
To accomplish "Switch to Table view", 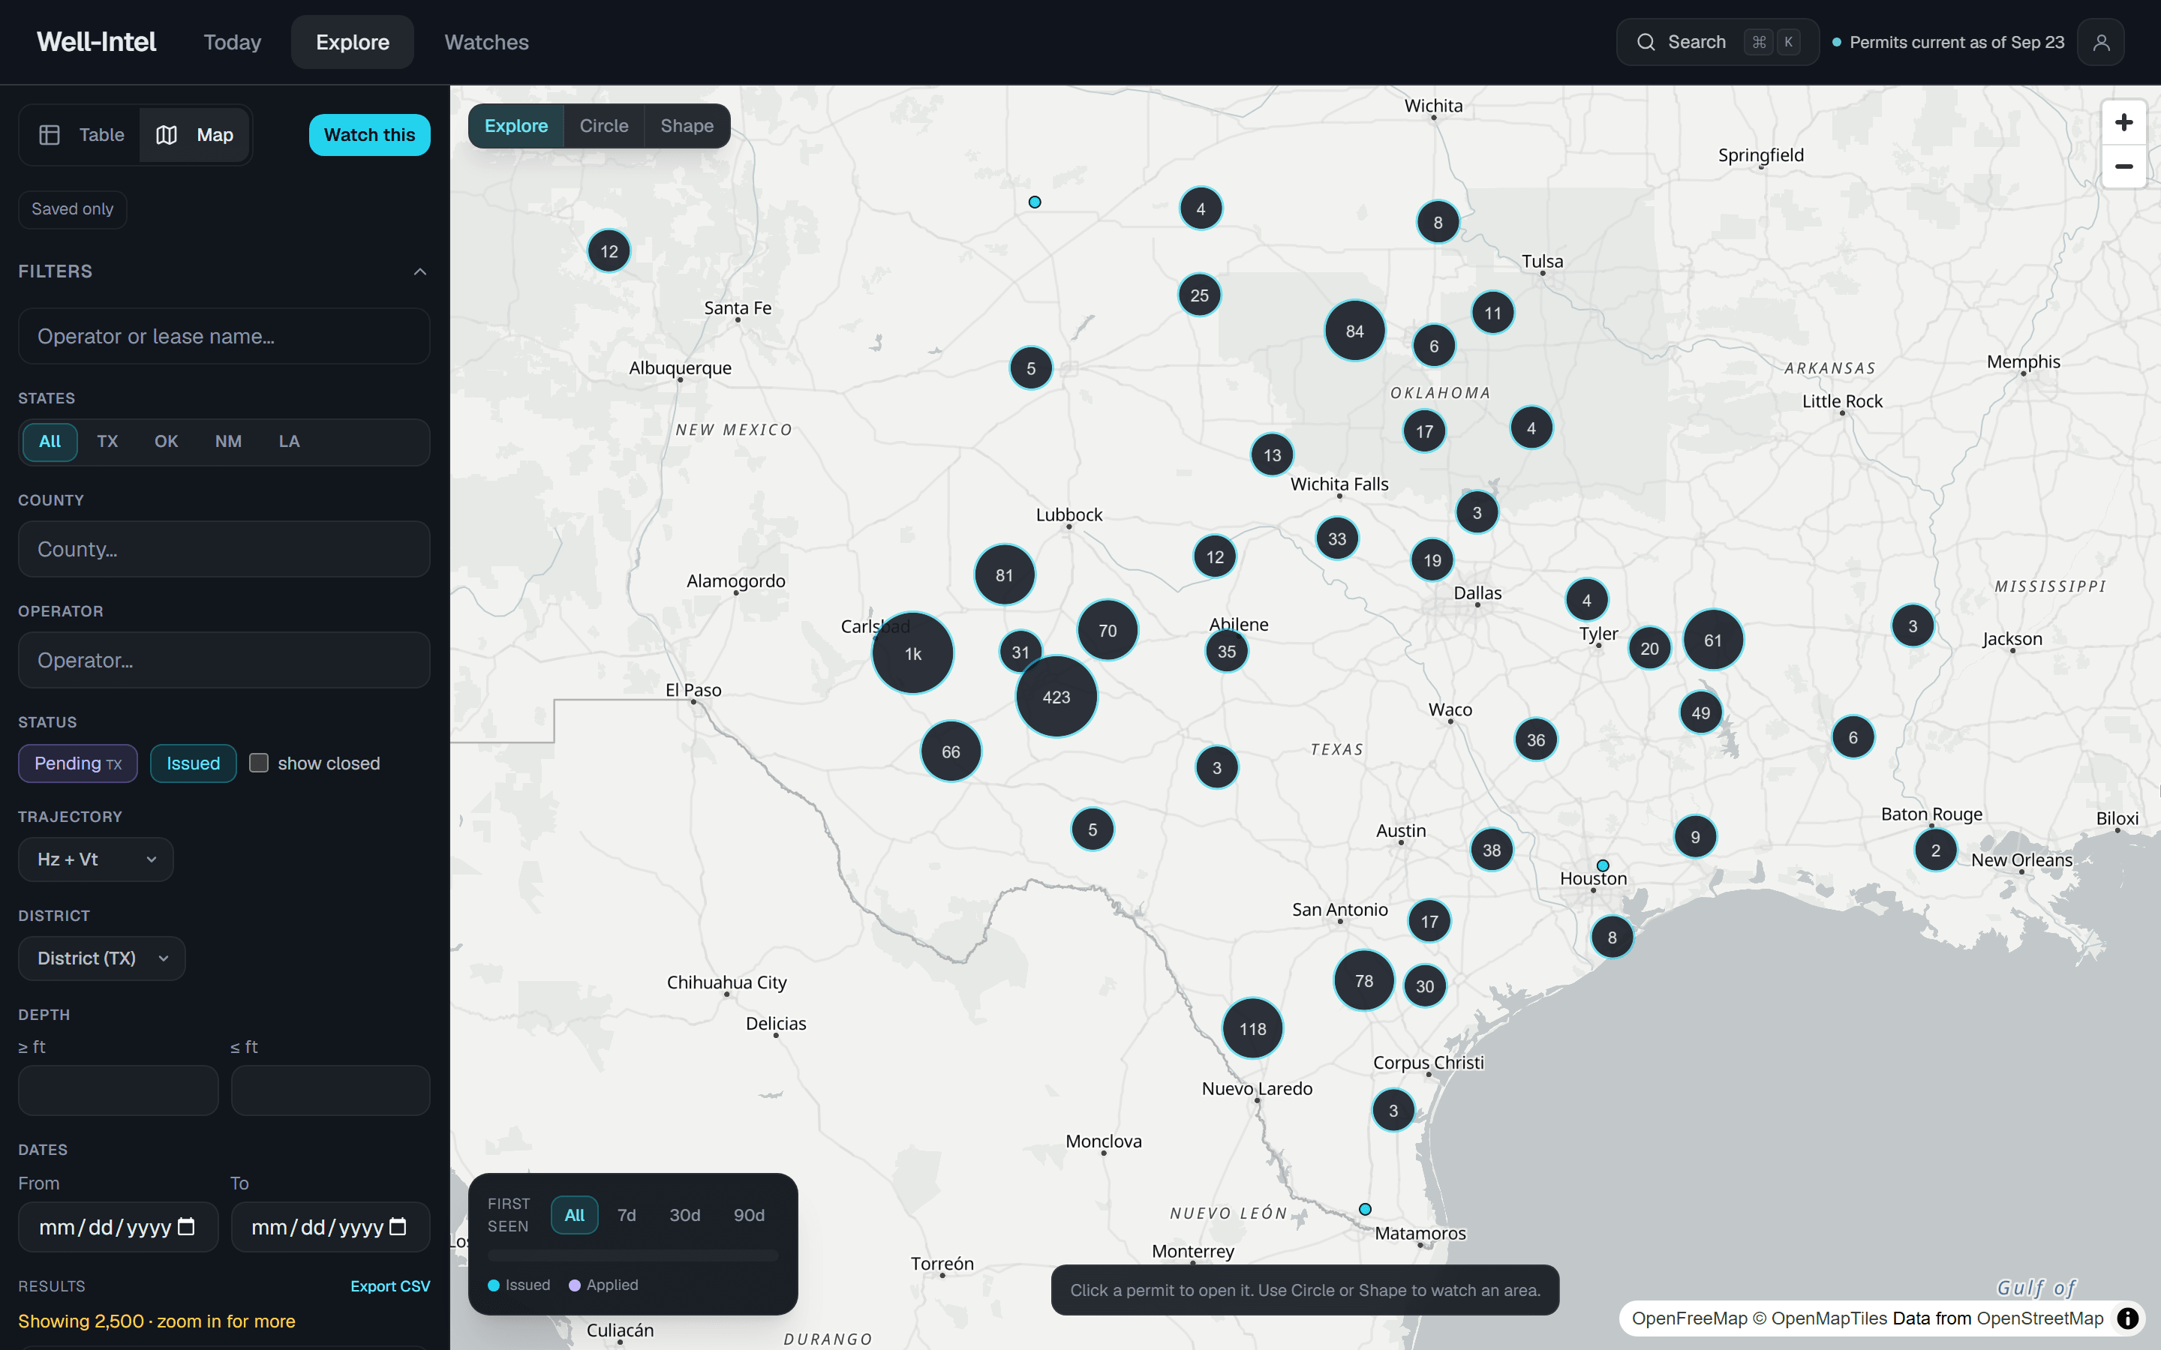I will pos(81,135).
